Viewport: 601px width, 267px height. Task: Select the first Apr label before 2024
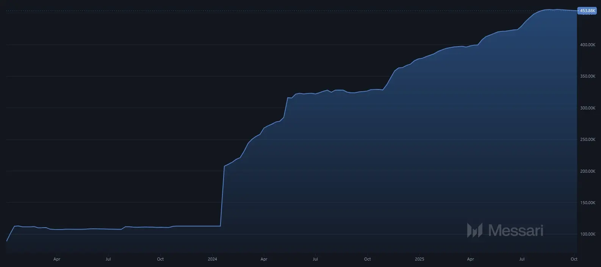(57, 259)
